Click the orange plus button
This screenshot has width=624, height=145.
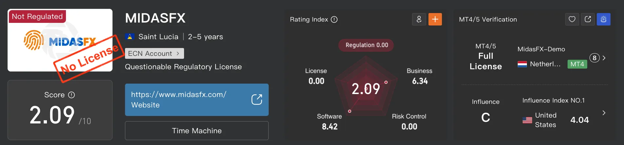[x=435, y=19]
